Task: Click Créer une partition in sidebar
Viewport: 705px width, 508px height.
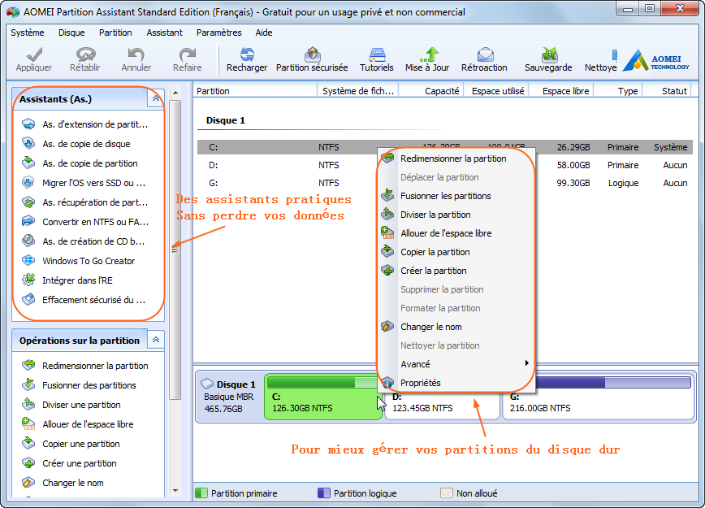Action: (x=69, y=463)
